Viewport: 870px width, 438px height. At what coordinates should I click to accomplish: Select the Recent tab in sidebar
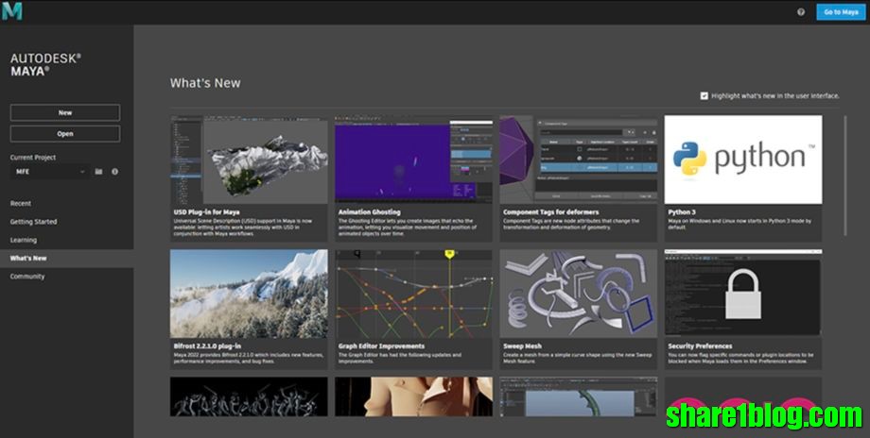point(21,203)
